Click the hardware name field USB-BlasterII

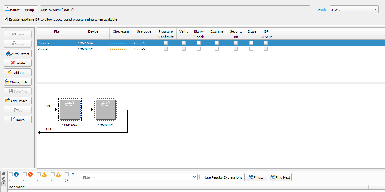point(175,9)
